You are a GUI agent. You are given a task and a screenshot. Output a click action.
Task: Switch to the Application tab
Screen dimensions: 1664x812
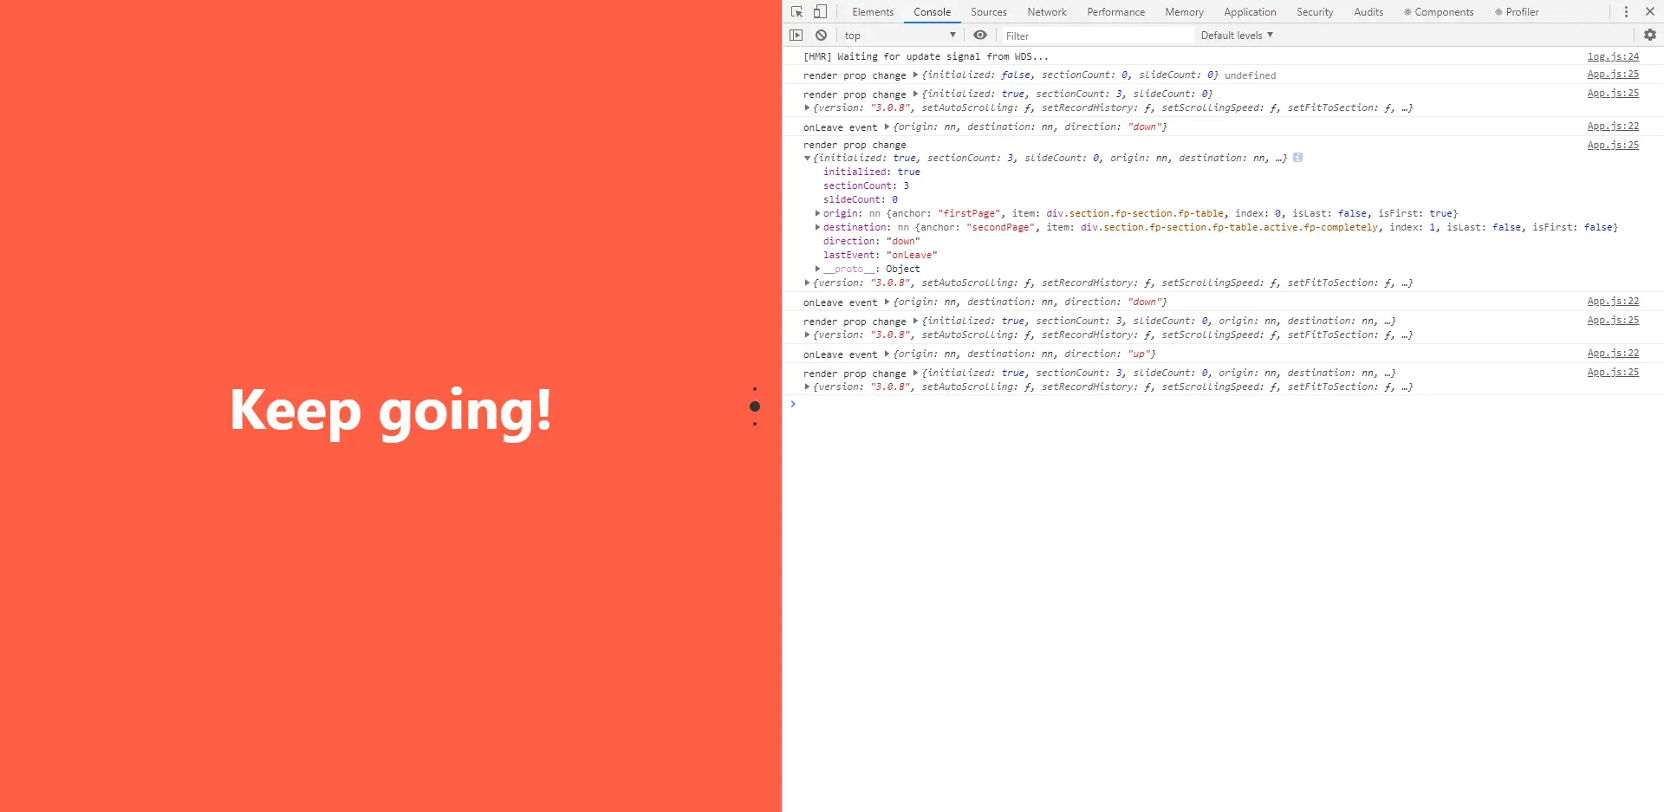1250,12
